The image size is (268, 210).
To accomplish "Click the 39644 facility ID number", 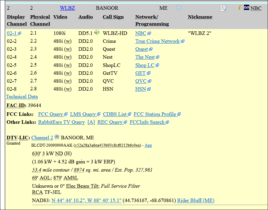I will click(x=34, y=106).
